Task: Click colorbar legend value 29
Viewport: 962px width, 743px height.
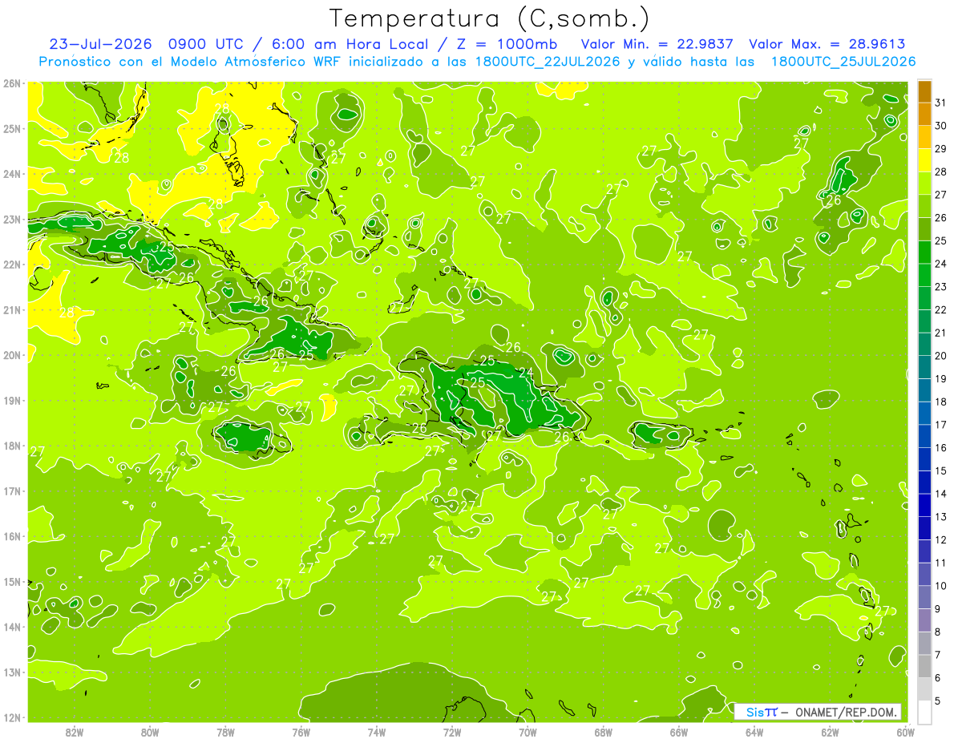Action: 941,149
